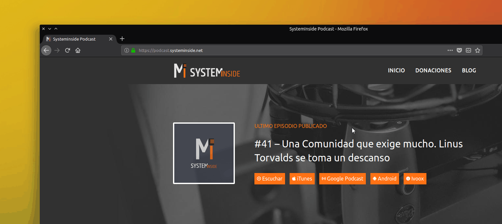Open the DONACIONES menu item
This screenshot has height=224, width=502.
pyautogui.click(x=433, y=70)
